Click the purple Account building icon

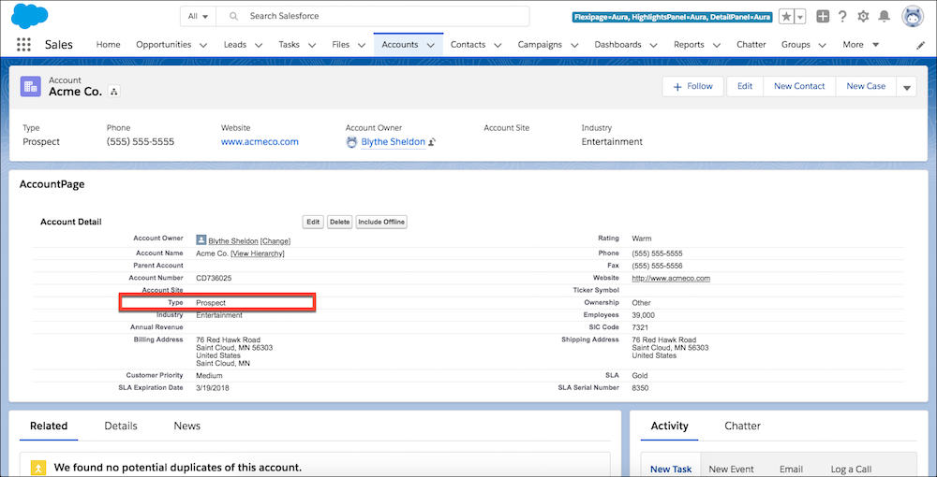31,86
